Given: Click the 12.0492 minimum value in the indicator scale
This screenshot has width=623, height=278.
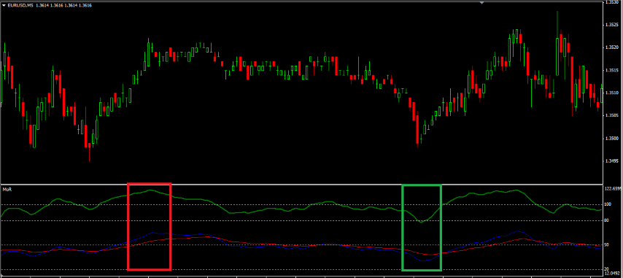Looking at the screenshot, I should [x=611, y=273].
